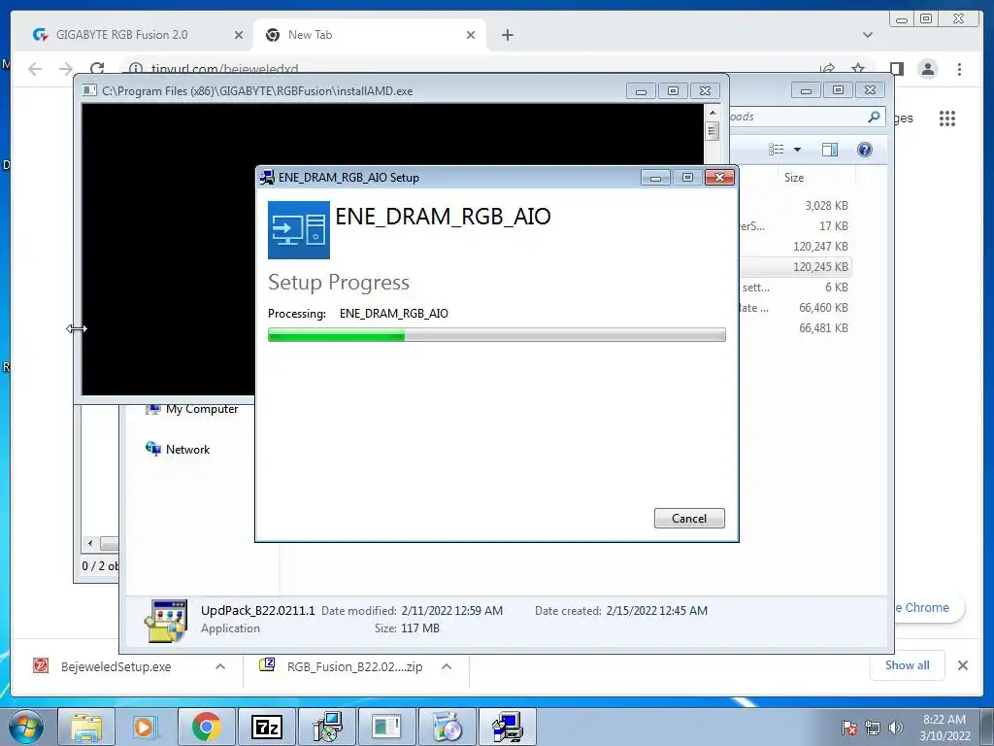Open Chrome three-dot menu
This screenshot has height=746, width=994.
(x=959, y=69)
